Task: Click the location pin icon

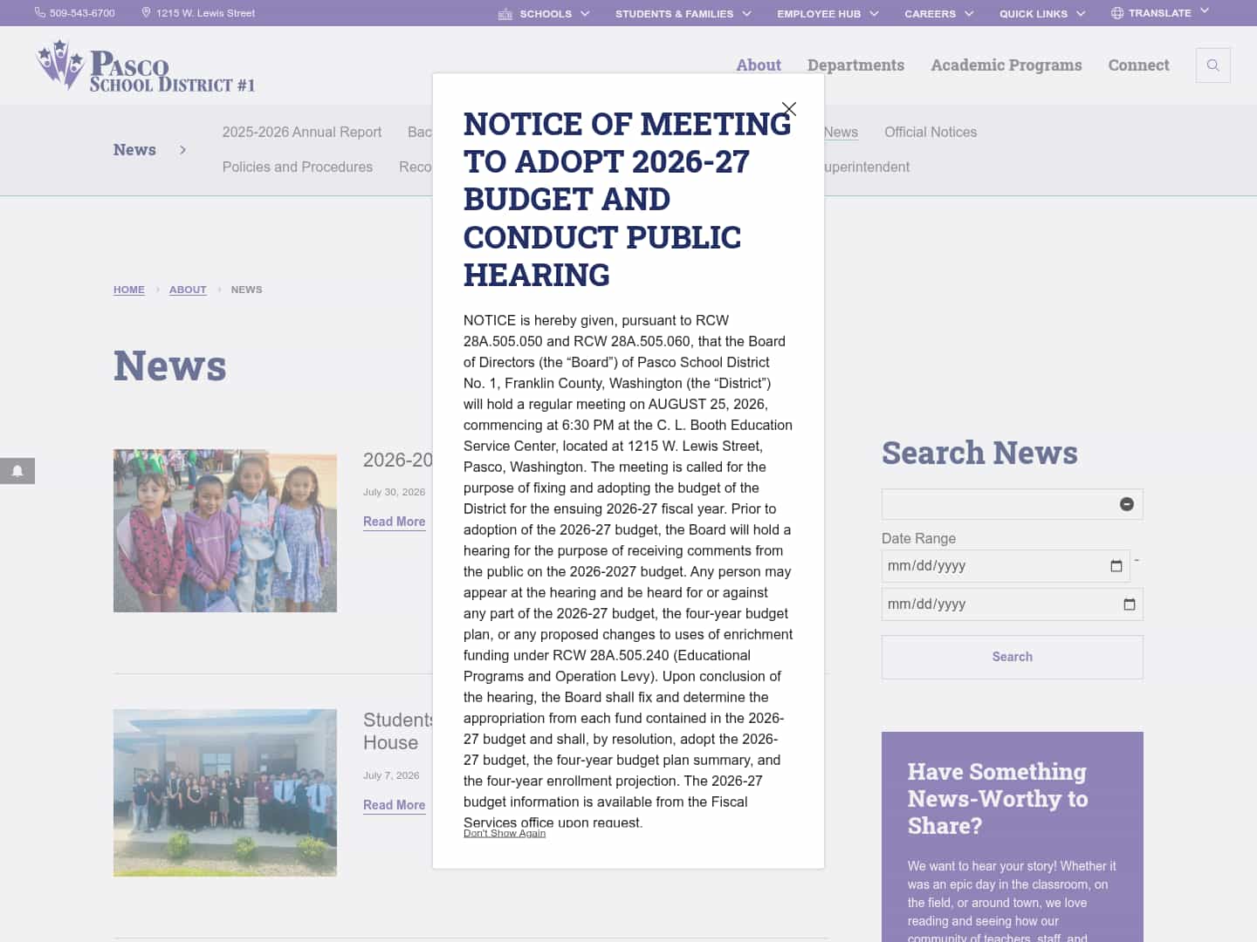Action: tap(146, 12)
